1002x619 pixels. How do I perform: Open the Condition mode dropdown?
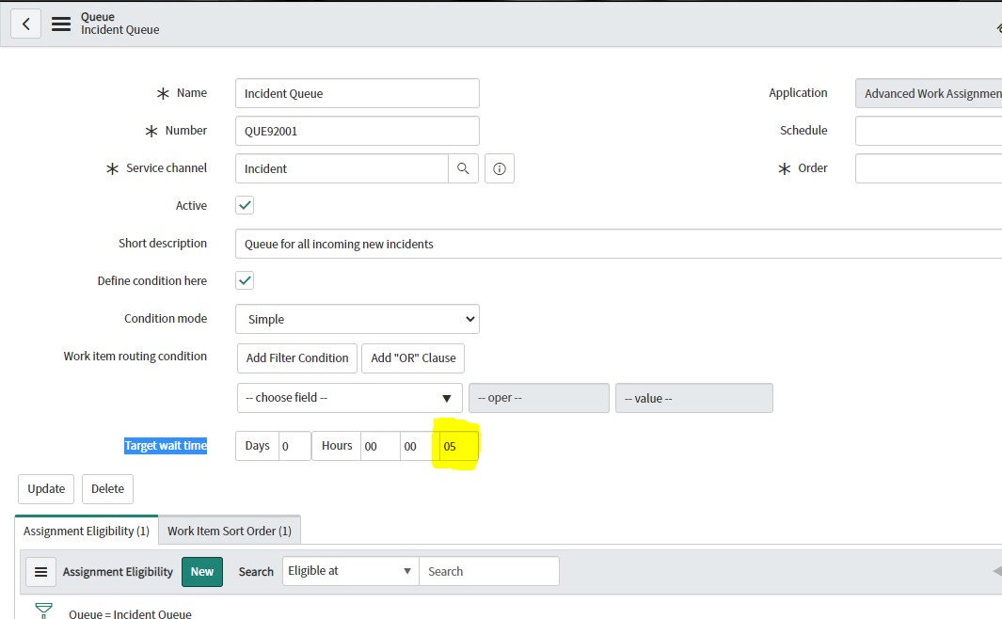357,319
